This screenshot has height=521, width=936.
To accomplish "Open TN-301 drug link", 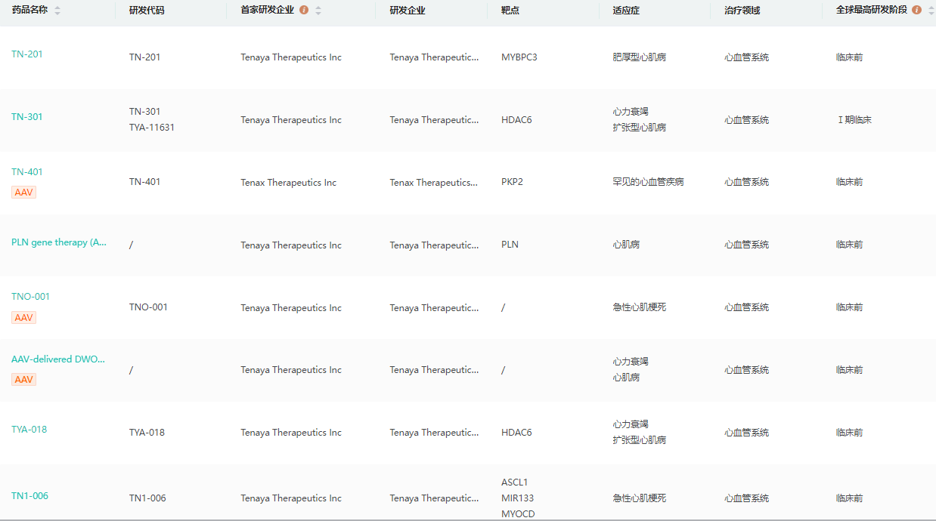I will coord(27,117).
